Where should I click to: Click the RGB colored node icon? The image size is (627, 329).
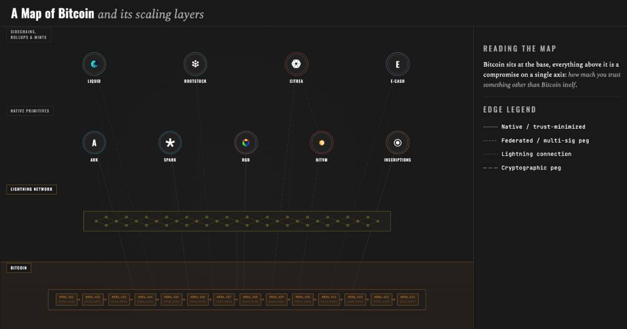(x=246, y=143)
